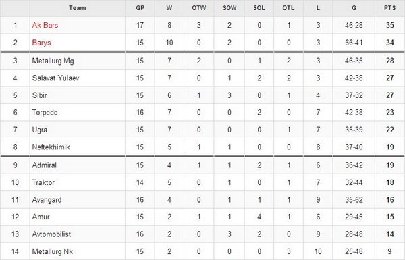Click the Sibir team name
This screenshot has height=260, width=405.
click(x=40, y=95)
